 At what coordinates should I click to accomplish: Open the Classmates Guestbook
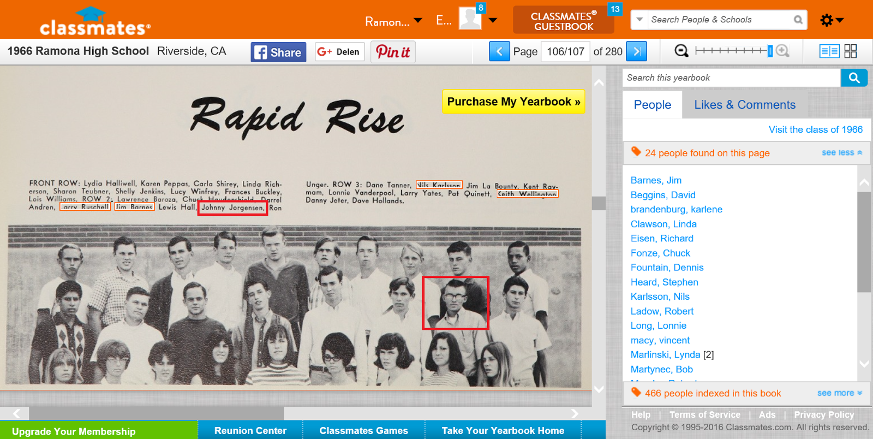[x=564, y=21]
